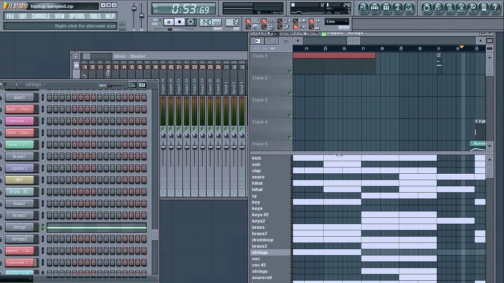
Task: Click the Undo history circular arrow icon
Action: tap(426, 7)
